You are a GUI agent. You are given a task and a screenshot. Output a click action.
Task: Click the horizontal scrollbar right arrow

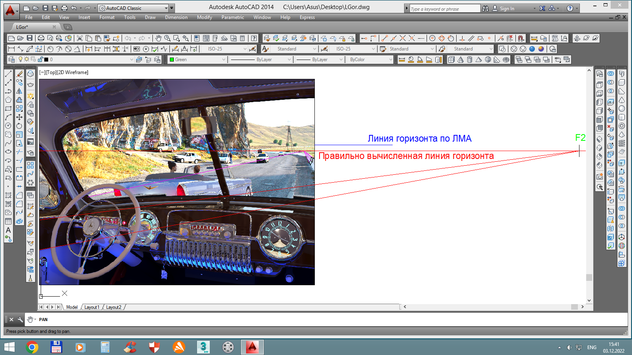tap(582, 307)
